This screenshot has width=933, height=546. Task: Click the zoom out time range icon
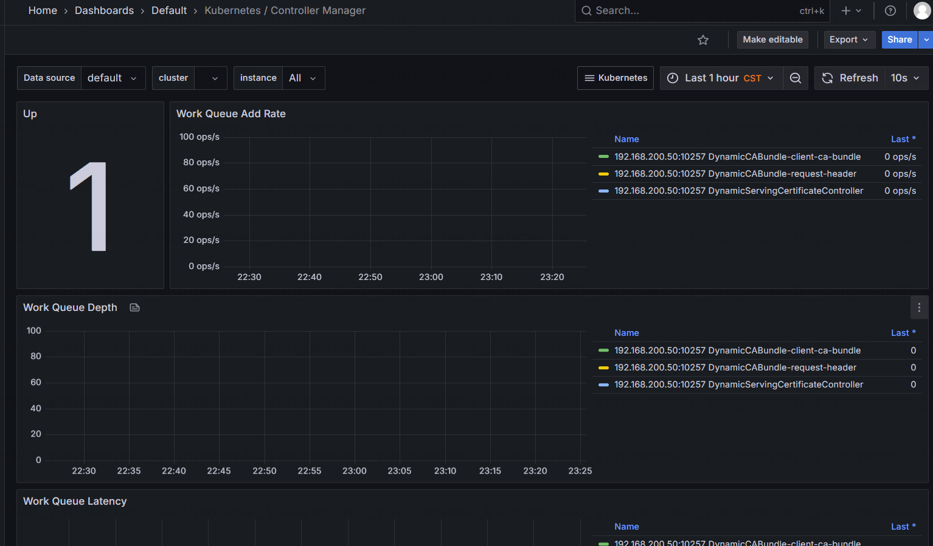point(795,78)
